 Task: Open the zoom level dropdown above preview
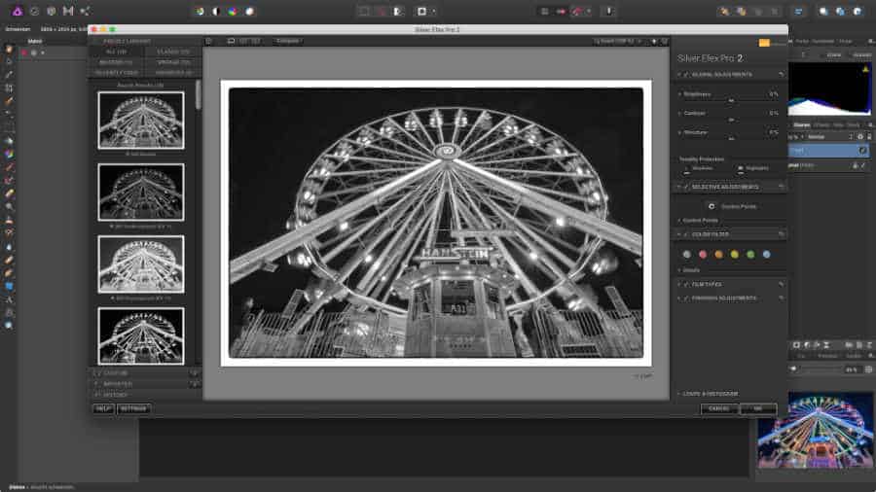click(x=617, y=41)
